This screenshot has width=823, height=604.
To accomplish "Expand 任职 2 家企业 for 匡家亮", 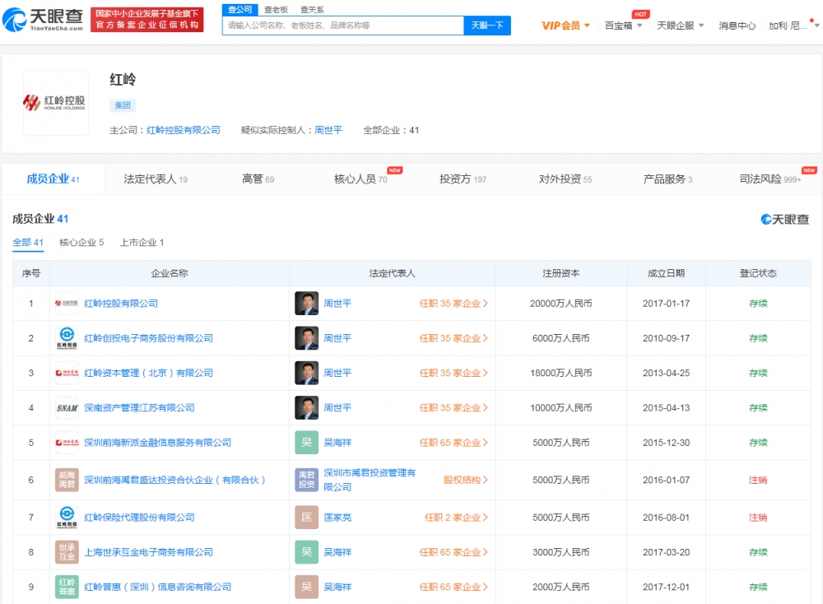I will (456, 518).
